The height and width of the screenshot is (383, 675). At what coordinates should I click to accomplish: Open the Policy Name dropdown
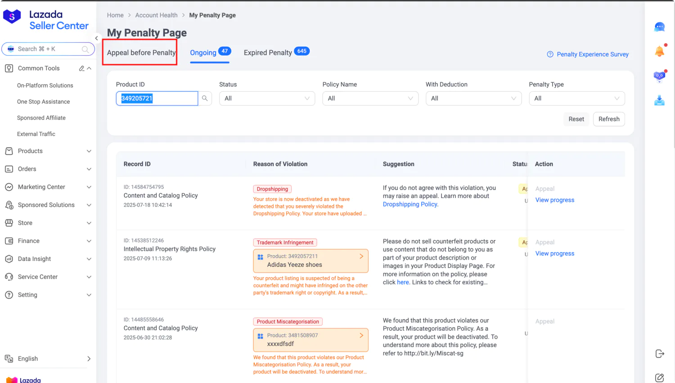click(x=370, y=99)
